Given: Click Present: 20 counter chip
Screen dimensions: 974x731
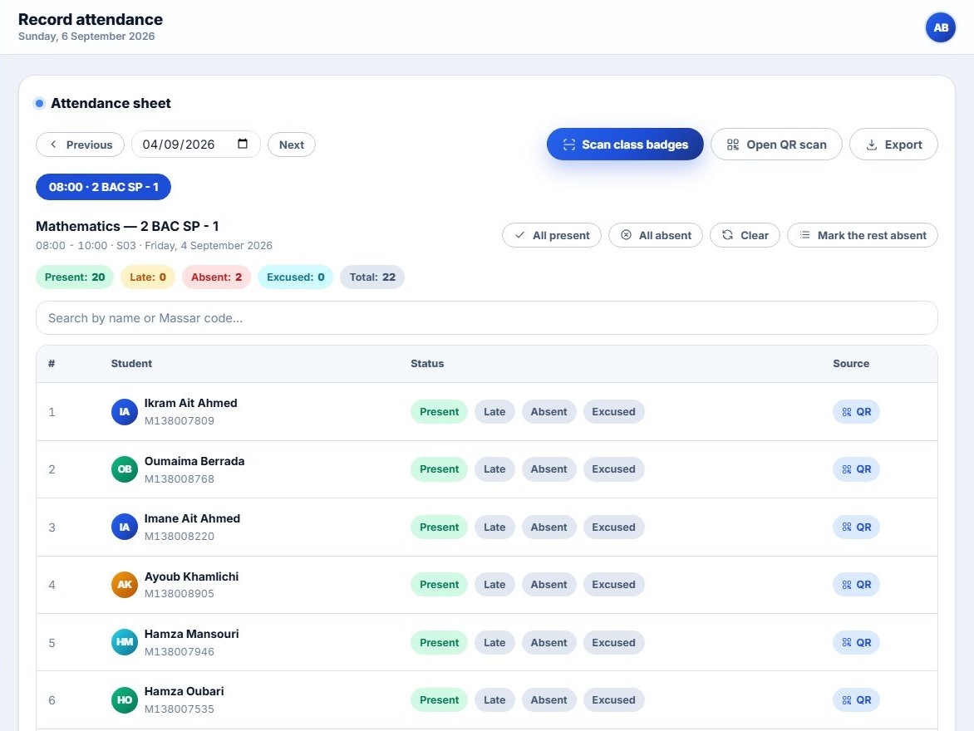Looking at the screenshot, I should (75, 277).
